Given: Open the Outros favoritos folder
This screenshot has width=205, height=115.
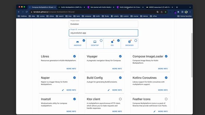Looking at the screenshot, I should click(184, 16).
